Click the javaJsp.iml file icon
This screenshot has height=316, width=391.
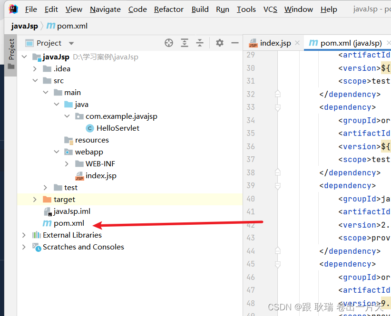coord(48,211)
